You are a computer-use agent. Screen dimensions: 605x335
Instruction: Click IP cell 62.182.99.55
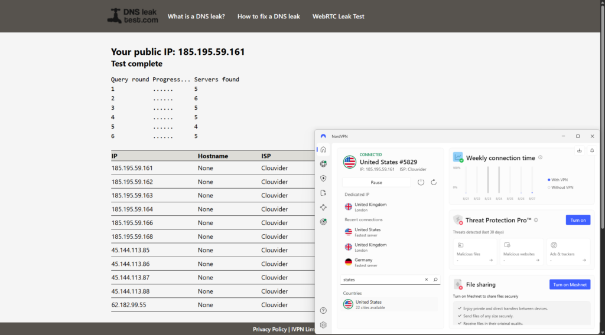pyautogui.click(x=128, y=304)
